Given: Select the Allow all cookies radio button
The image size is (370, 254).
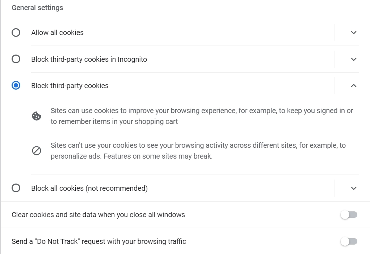Looking at the screenshot, I should 16,33.
